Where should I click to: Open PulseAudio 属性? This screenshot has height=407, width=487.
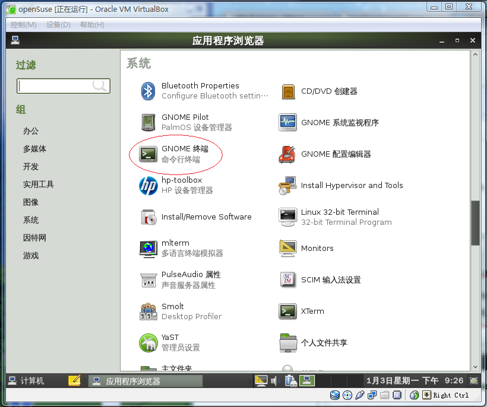coord(180,280)
